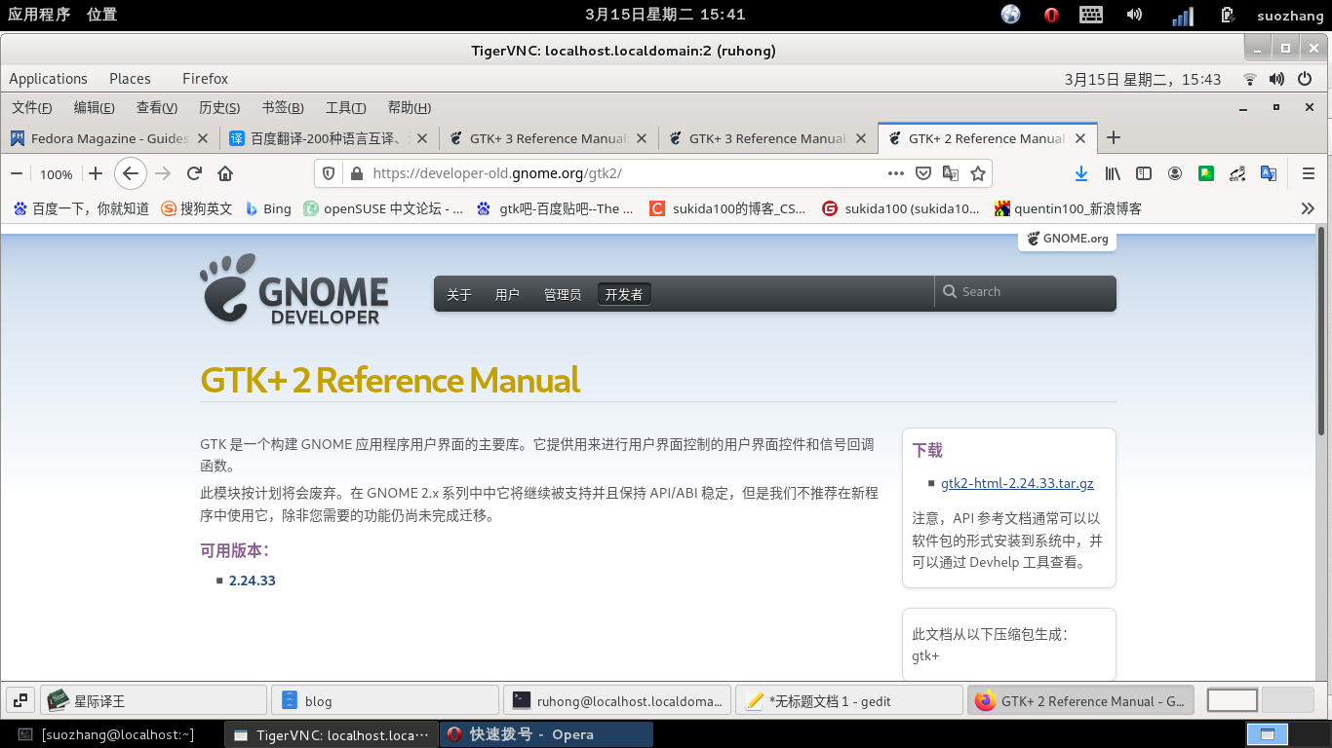Click the GNOME Developer logo
The height and width of the screenshot is (748, 1332).
[294, 289]
